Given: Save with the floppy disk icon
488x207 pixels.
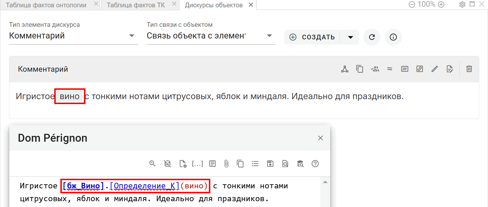Looking at the screenshot, I should [x=270, y=164].
